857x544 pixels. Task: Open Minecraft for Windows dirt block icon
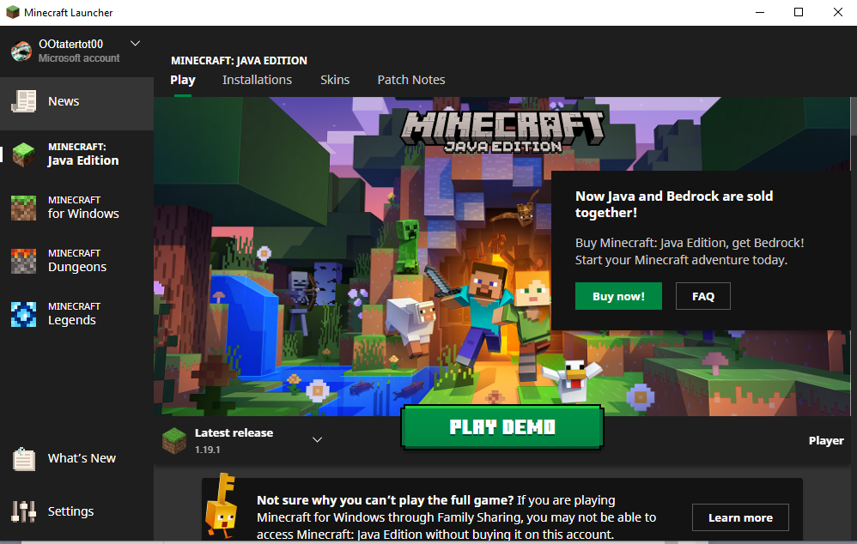point(23,208)
